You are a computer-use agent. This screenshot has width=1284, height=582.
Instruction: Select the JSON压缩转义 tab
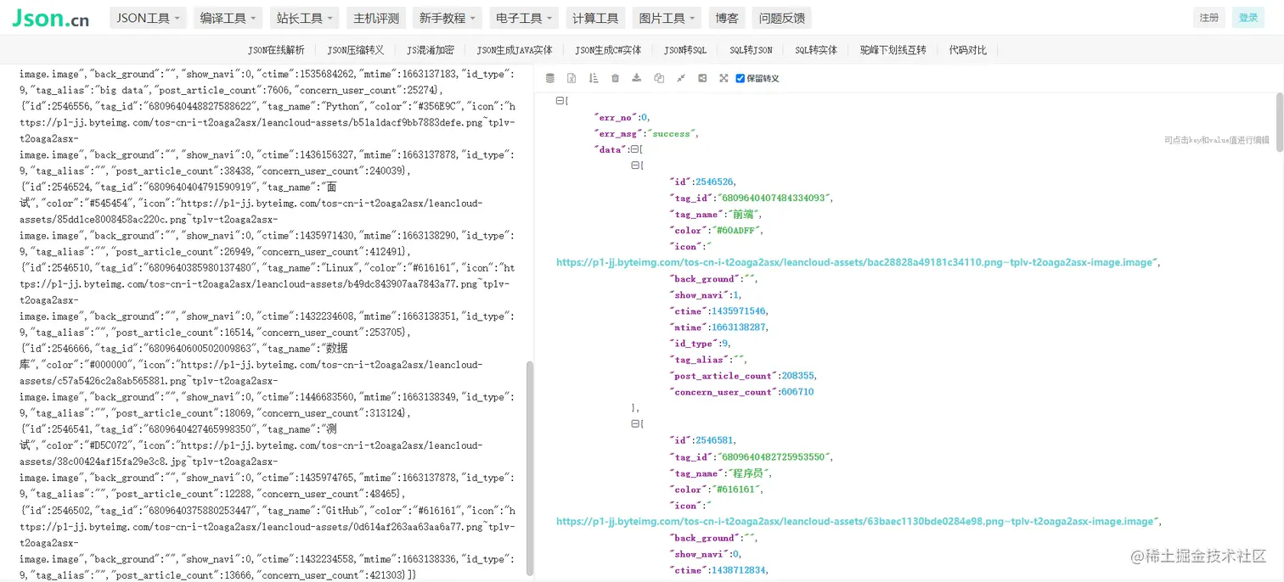355,50
